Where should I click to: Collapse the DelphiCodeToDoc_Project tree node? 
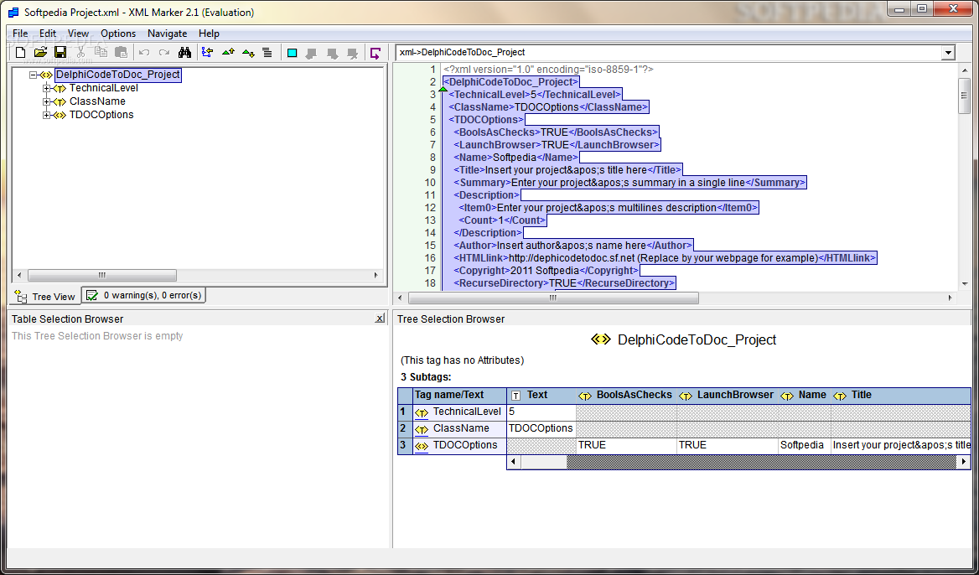coord(33,75)
